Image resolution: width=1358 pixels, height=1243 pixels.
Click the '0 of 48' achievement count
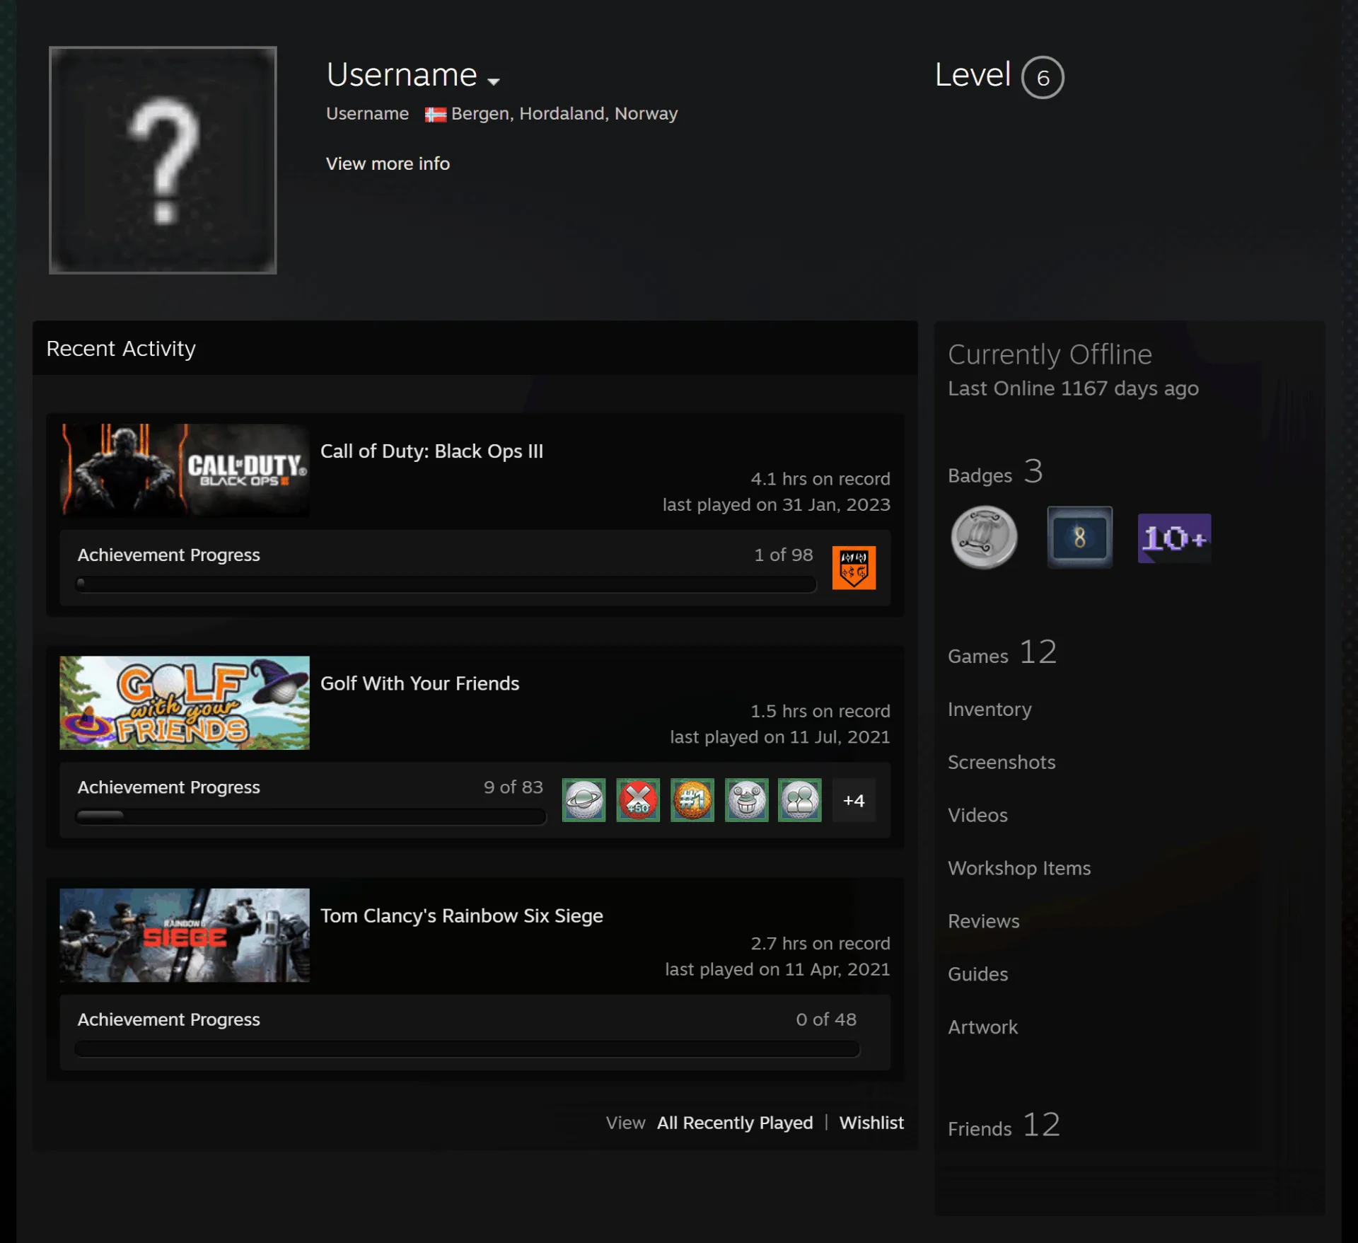pos(826,1019)
